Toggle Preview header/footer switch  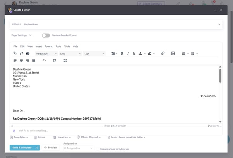click(x=46, y=35)
